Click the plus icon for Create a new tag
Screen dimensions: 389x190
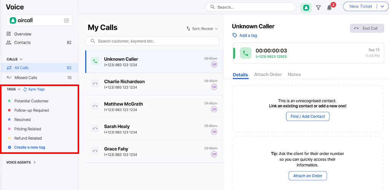10,147
